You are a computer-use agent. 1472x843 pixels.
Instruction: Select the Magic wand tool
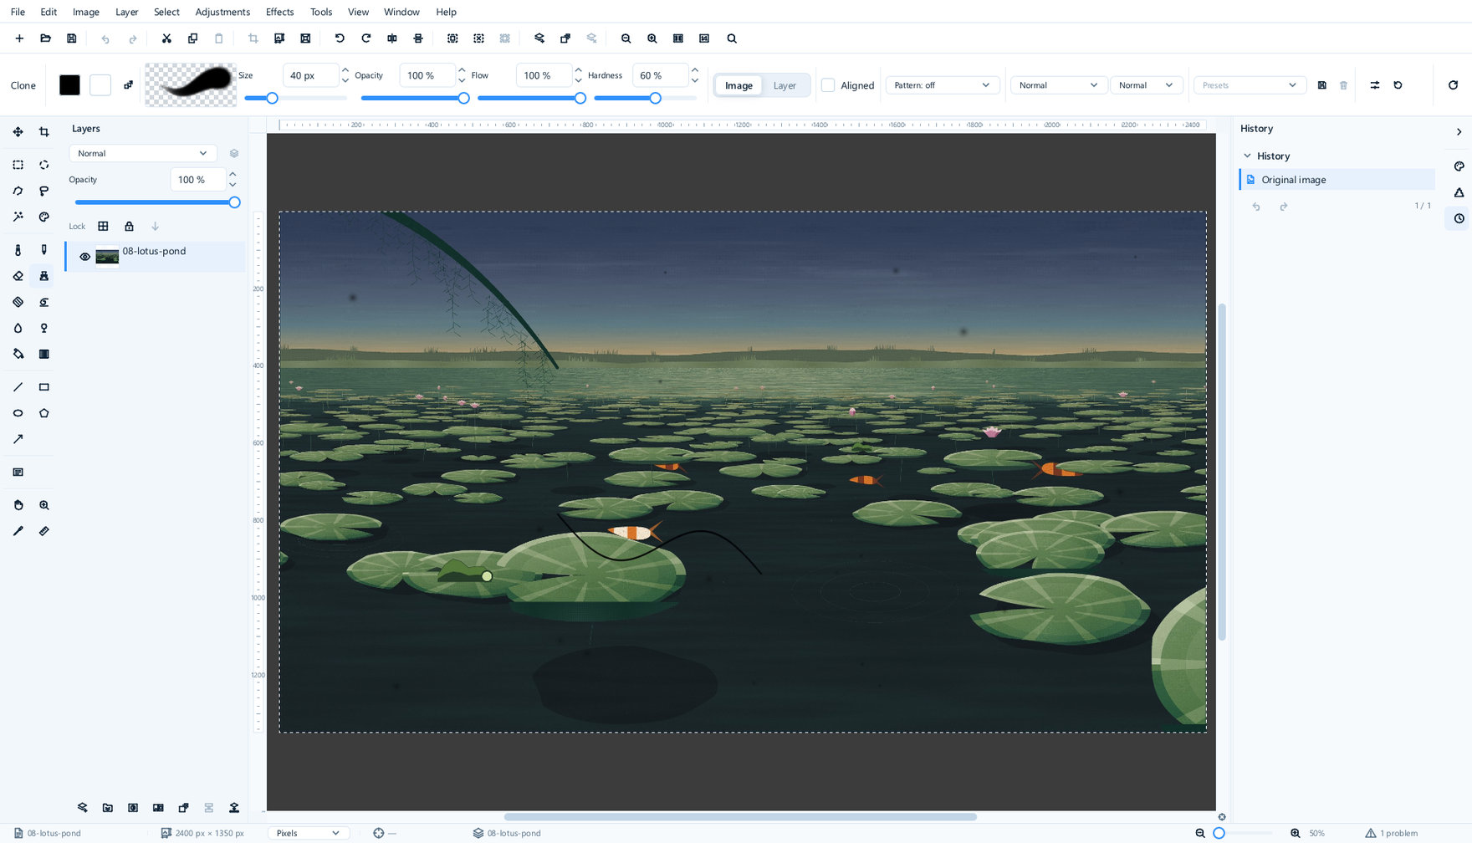coord(18,217)
